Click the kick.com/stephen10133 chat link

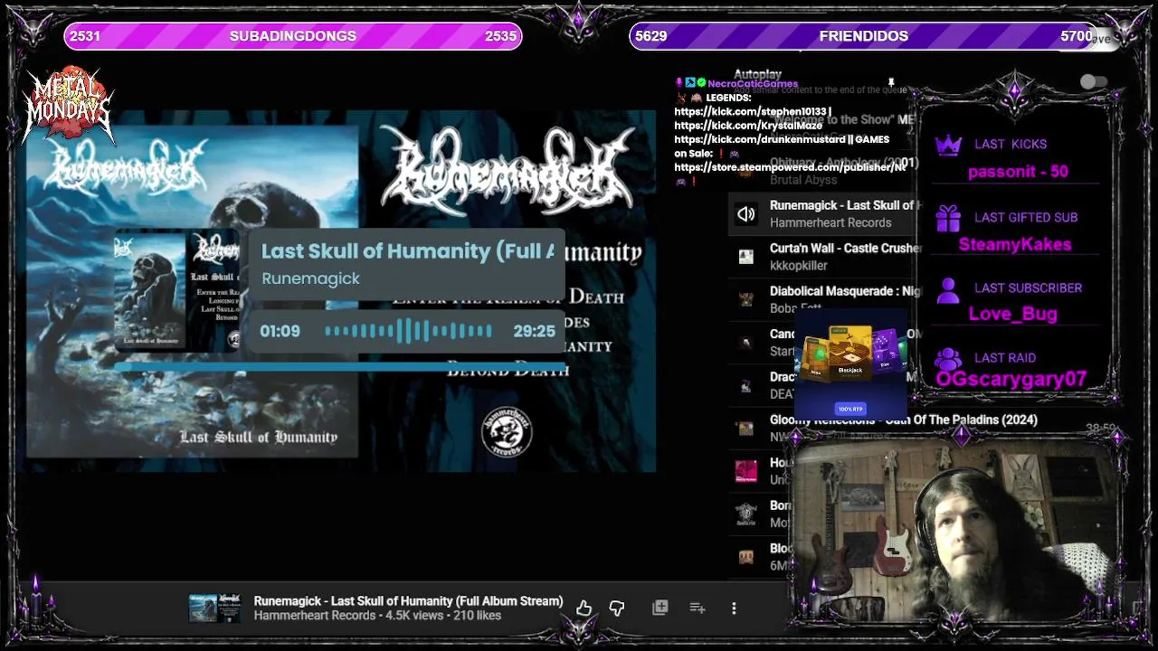coord(751,111)
